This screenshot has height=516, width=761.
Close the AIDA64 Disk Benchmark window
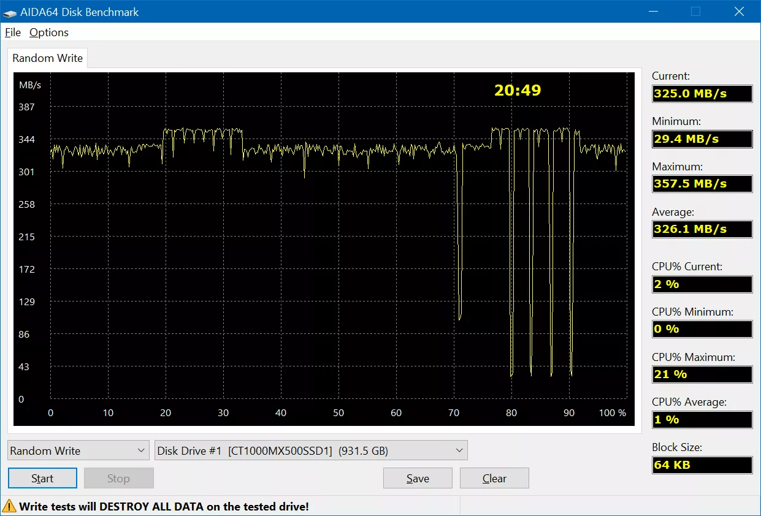(740, 12)
